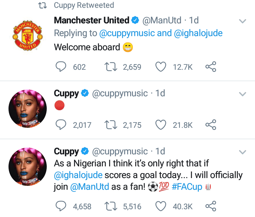
Task: Share Cuppy's FACup fan tweet
Action: [211, 206]
